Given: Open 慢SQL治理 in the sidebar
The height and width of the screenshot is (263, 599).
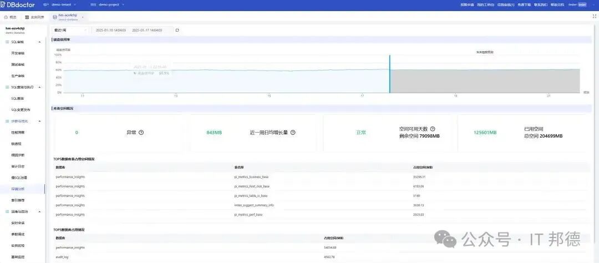Looking at the screenshot, I should tap(19, 178).
